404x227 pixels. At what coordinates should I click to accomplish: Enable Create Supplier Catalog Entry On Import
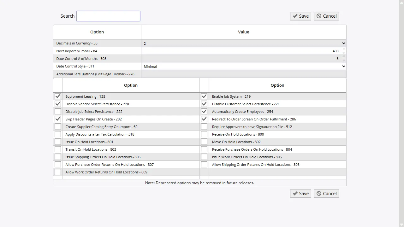pyautogui.click(x=57, y=126)
